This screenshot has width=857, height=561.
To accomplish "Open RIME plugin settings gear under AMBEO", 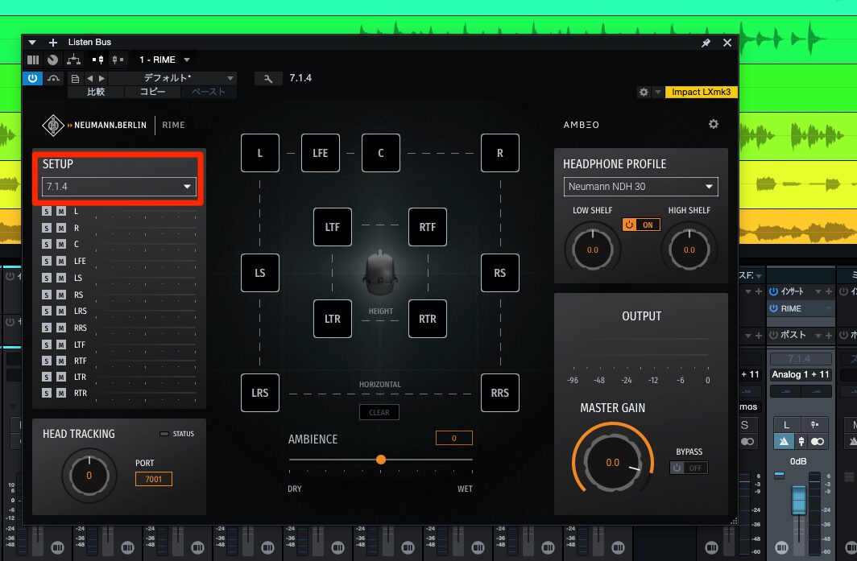I will (713, 124).
